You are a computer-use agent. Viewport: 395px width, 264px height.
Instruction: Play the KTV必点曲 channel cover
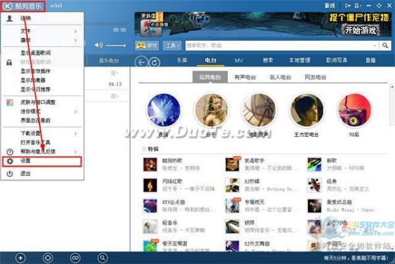click(150, 206)
